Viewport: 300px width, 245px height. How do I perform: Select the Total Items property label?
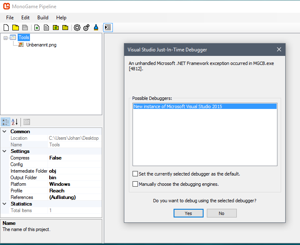21,210
